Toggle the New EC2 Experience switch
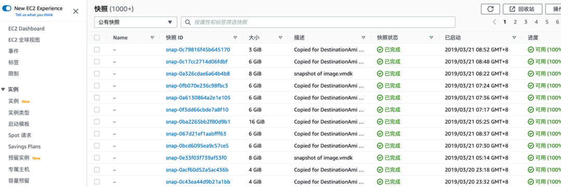Viewport: 561px width, 187px height. (7, 8)
